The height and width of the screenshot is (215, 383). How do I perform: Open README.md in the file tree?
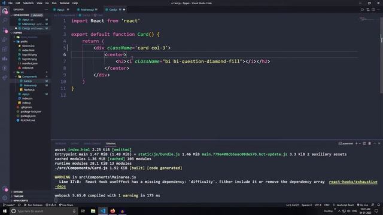point(28,121)
